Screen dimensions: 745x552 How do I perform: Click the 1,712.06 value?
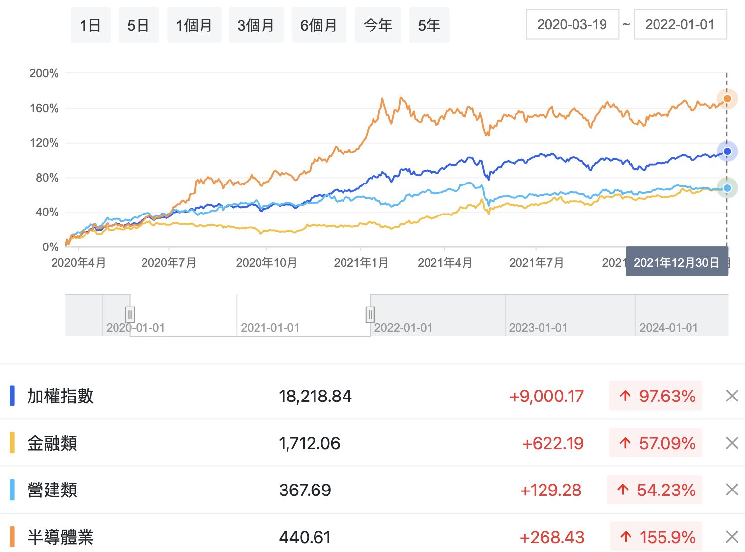(x=309, y=443)
